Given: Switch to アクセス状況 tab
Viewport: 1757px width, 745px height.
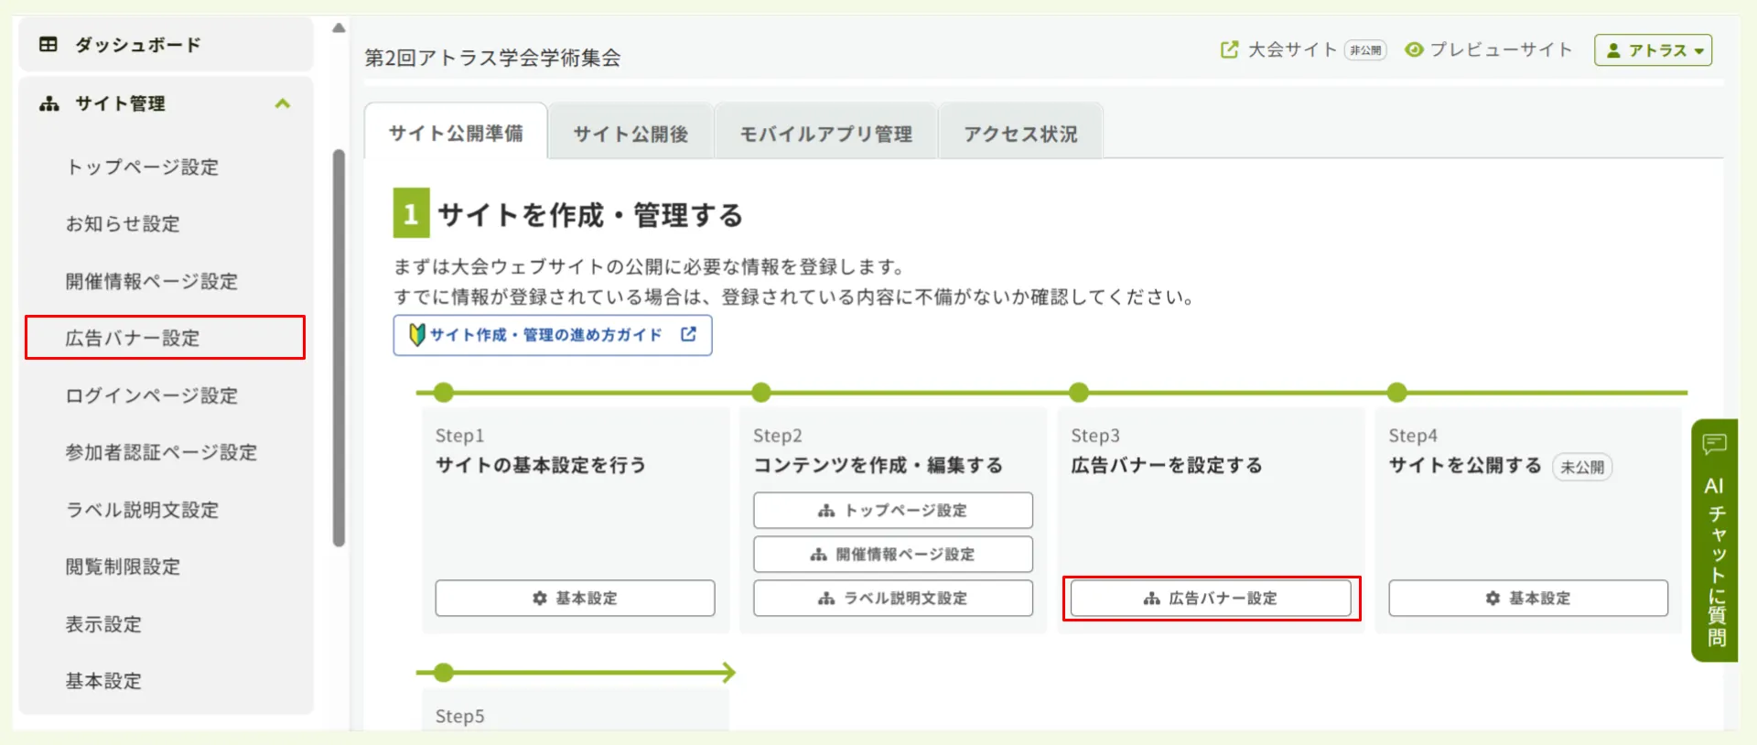Looking at the screenshot, I should [x=1020, y=134].
